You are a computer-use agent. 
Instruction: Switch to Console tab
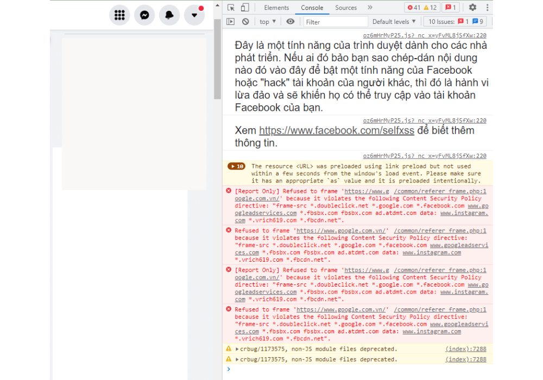pyautogui.click(x=312, y=8)
